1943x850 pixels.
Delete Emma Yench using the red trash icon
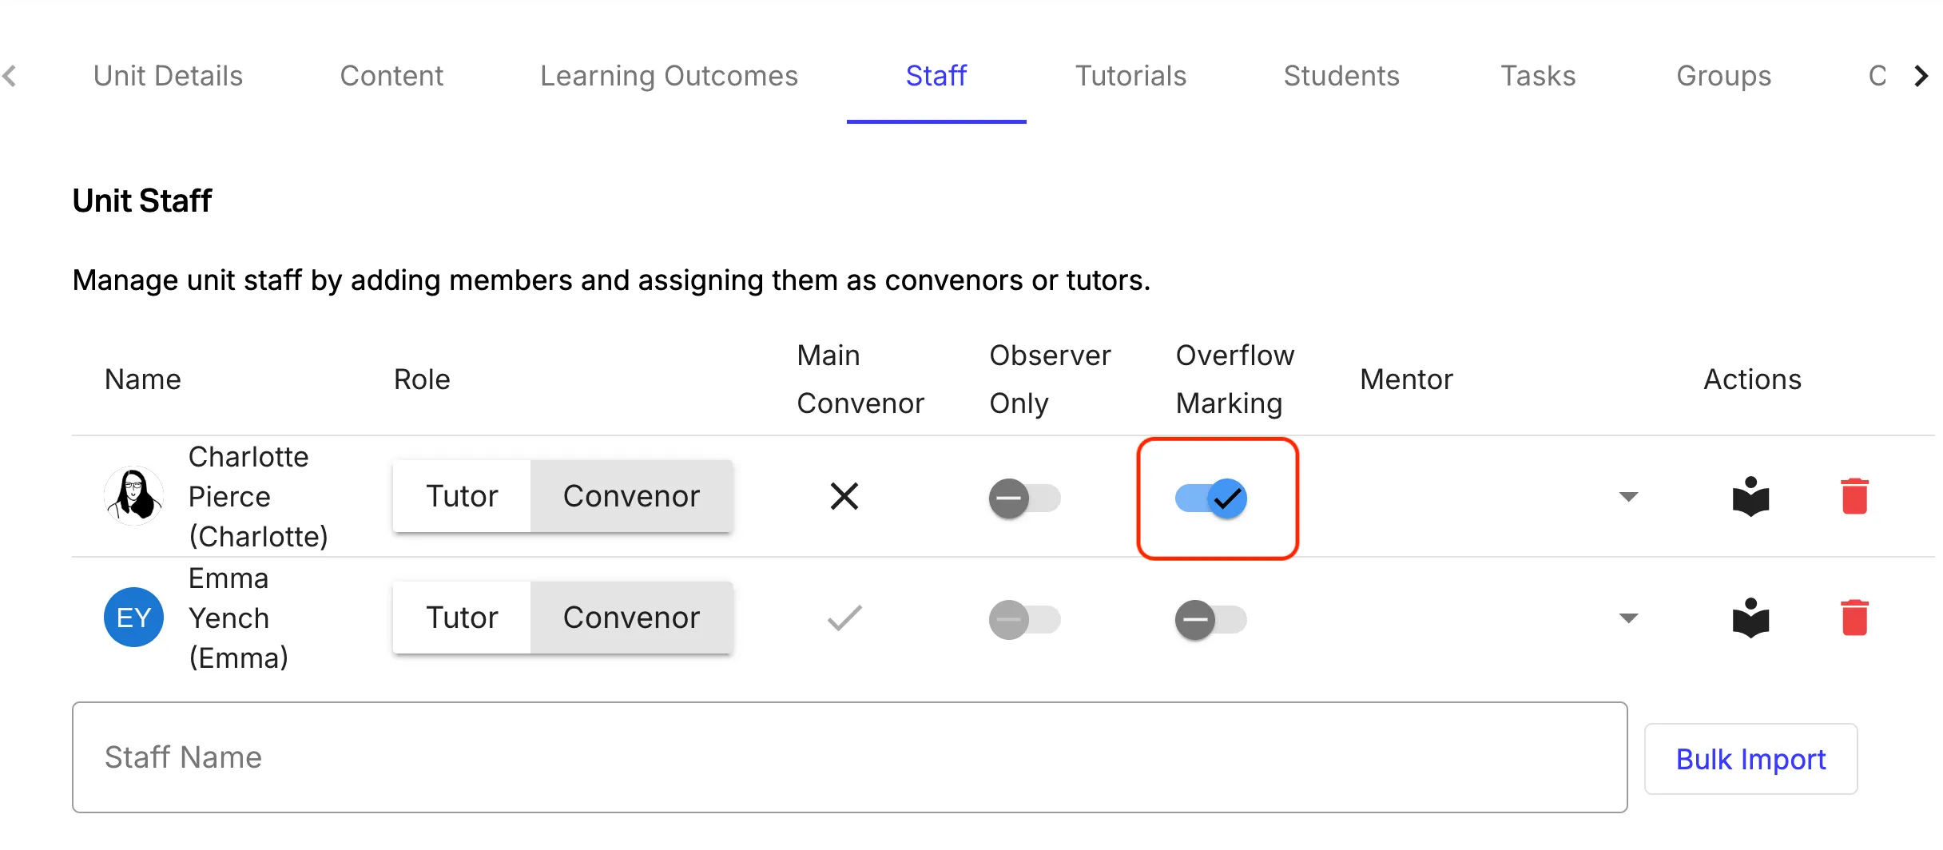point(1854,618)
